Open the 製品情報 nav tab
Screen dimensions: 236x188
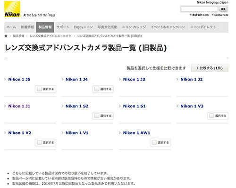45,27
